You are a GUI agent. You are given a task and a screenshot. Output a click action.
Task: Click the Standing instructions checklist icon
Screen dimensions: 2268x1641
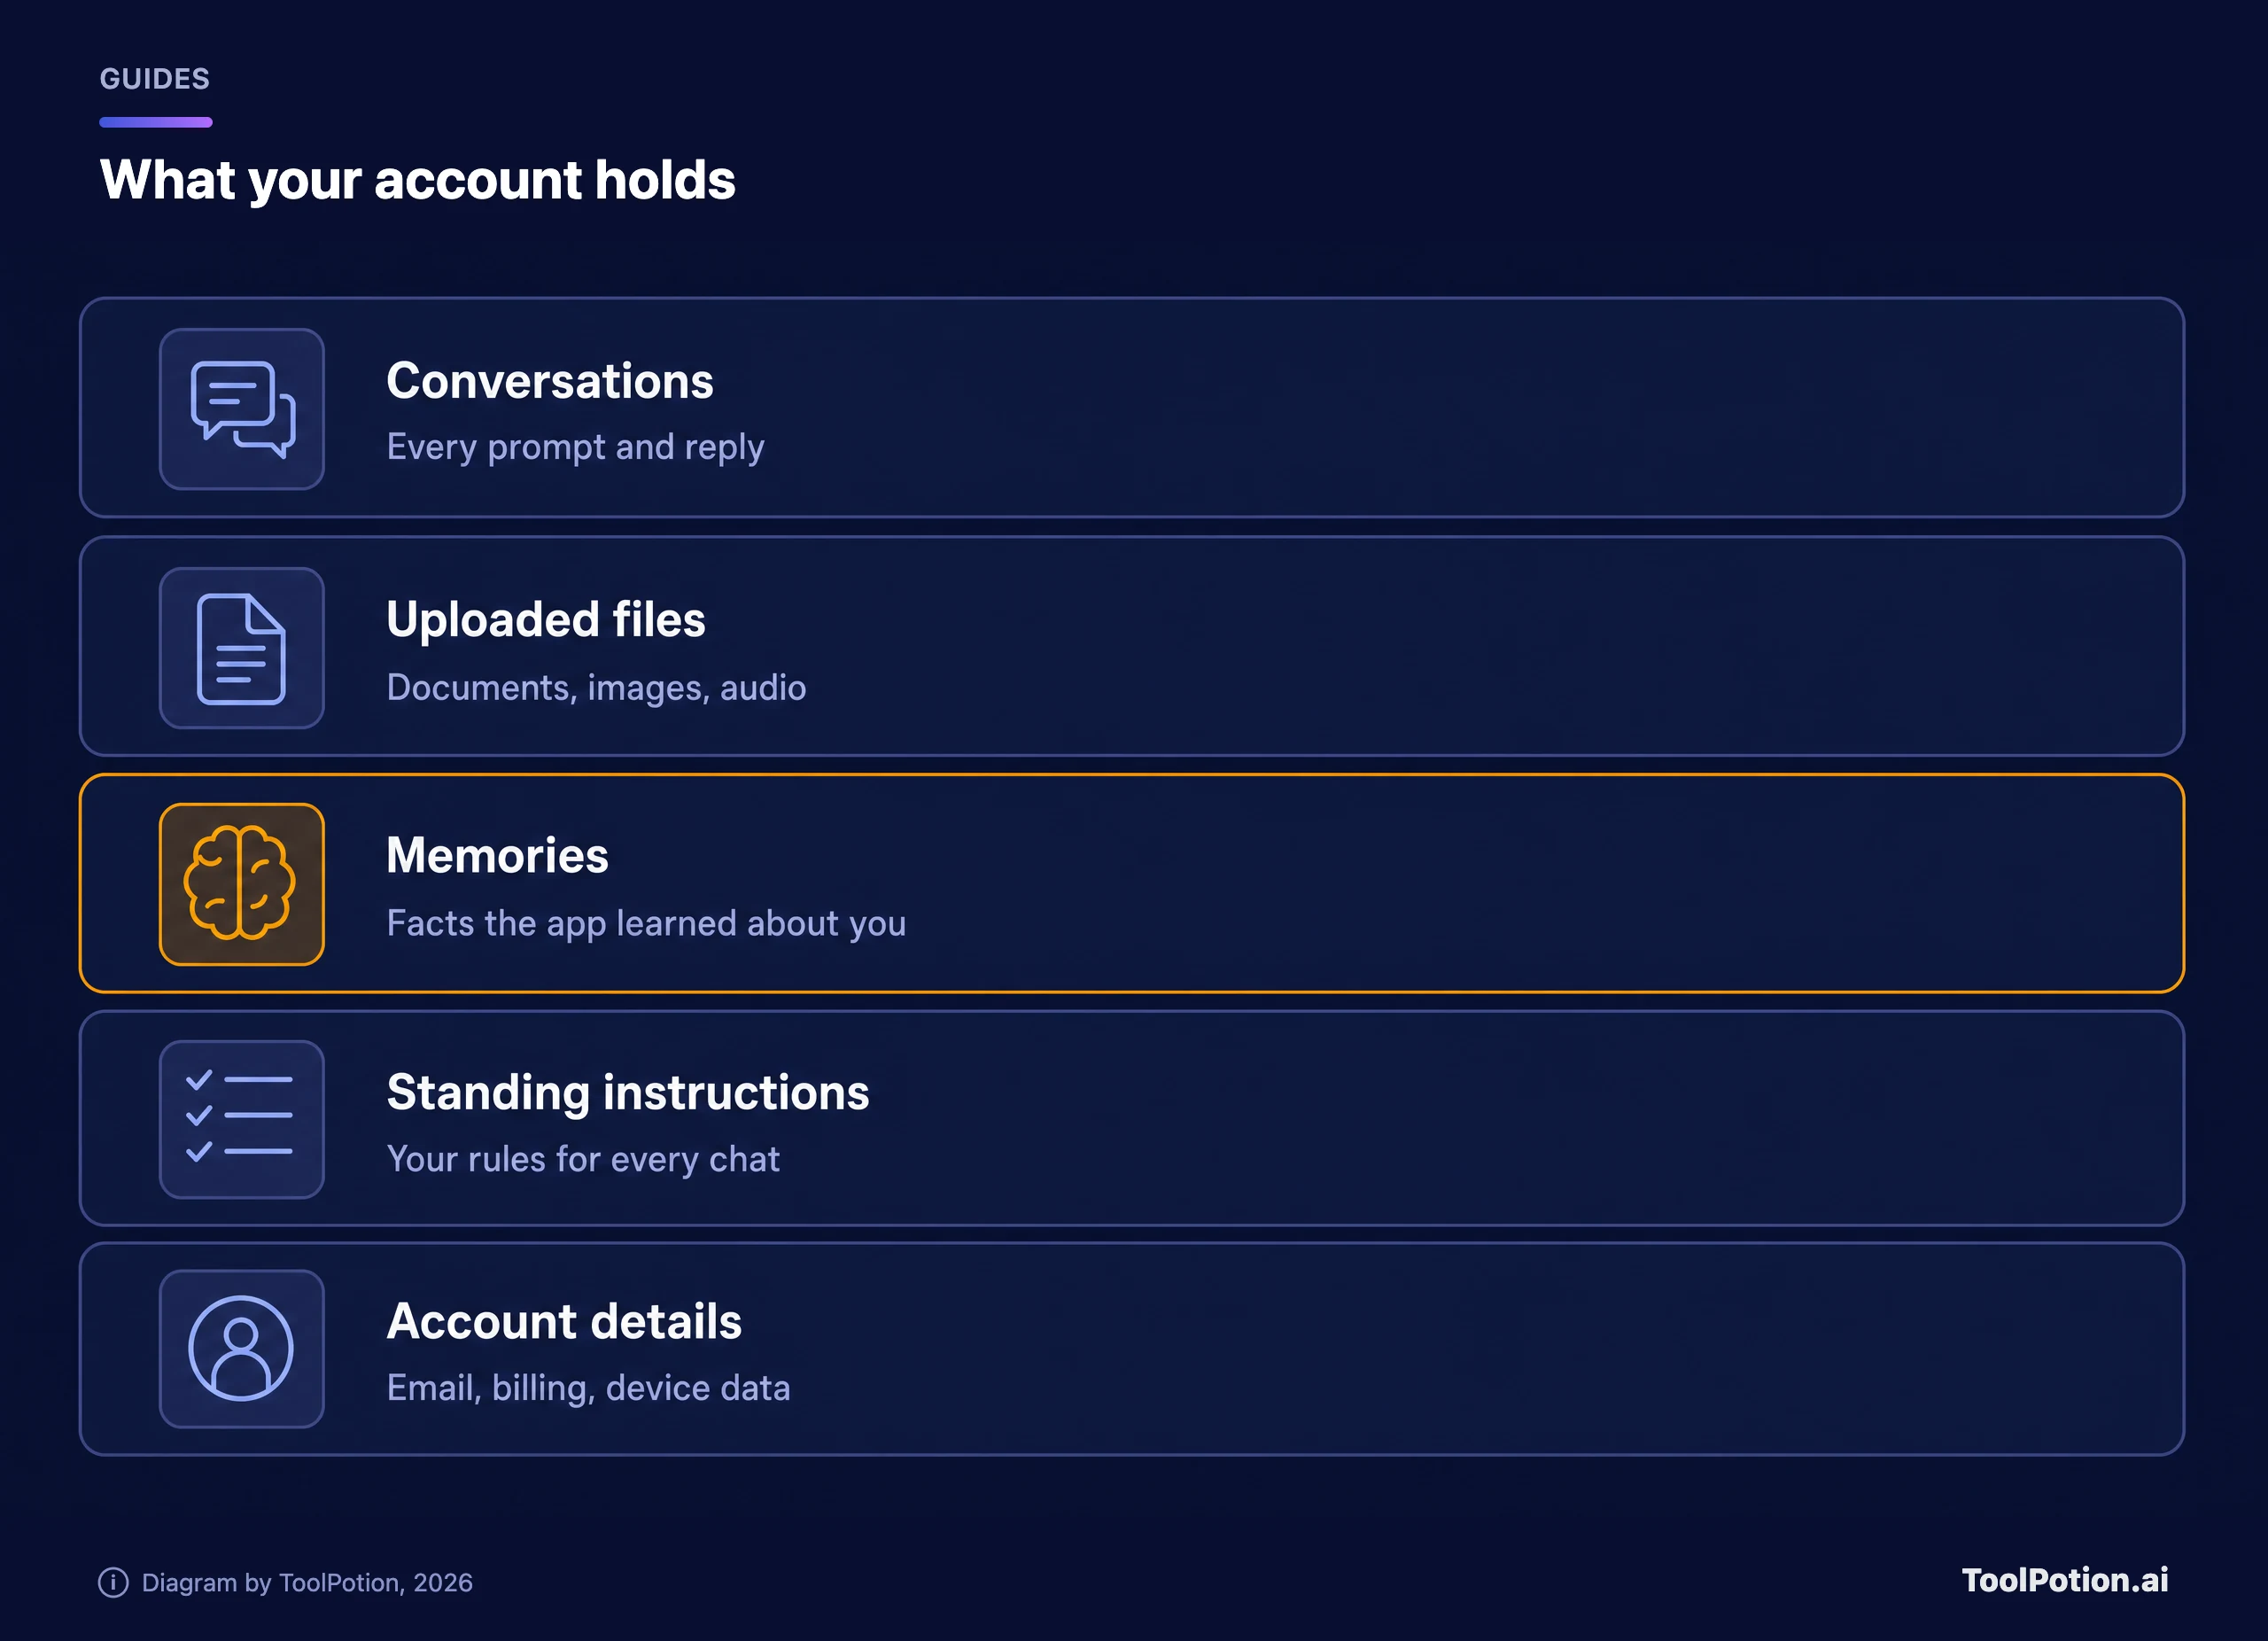click(242, 1119)
